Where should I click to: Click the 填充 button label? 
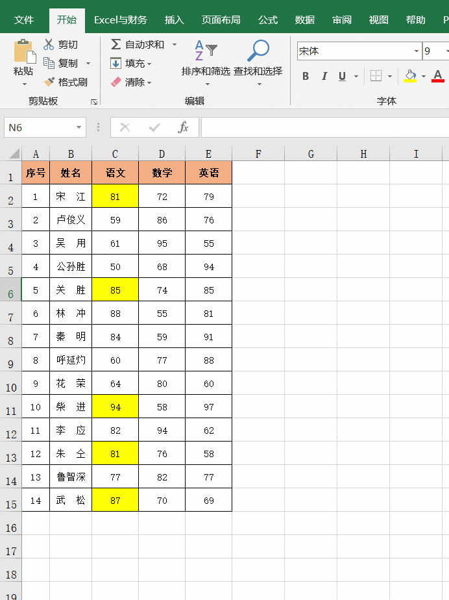click(134, 63)
